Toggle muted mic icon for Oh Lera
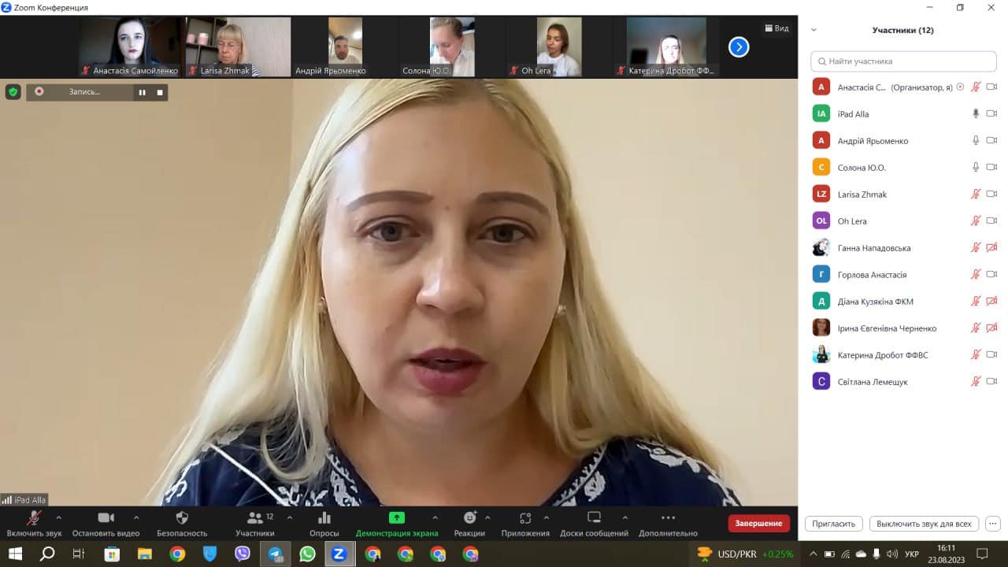Viewport: 1008px width, 567px height. 976,221
